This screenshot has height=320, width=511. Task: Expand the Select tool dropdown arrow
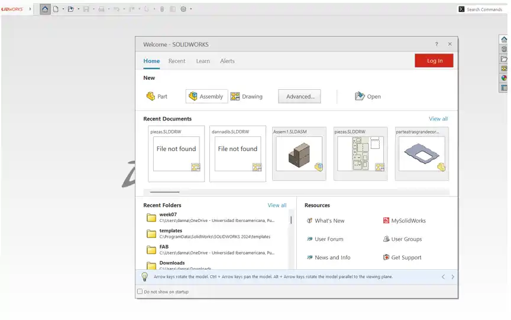click(x=154, y=9)
